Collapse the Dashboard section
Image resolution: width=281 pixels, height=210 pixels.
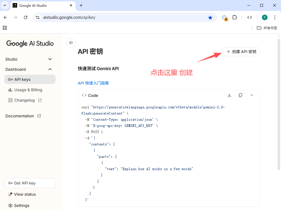click(x=29, y=69)
